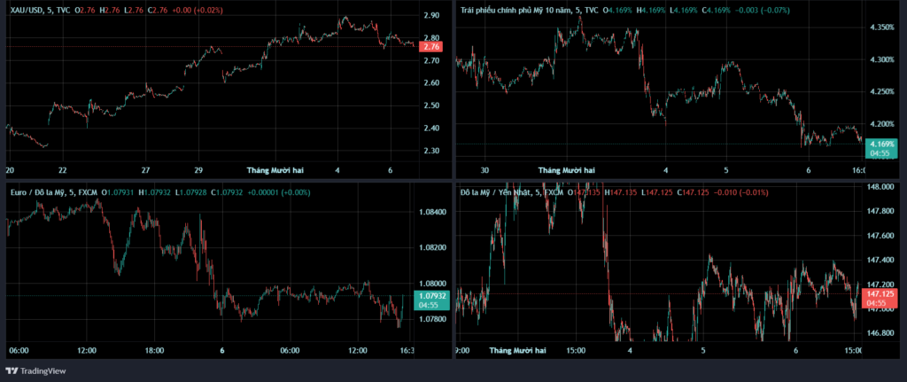Click date 29 on gold chart time axis
Image resolution: width=907 pixels, height=382 pixels.
198,169
